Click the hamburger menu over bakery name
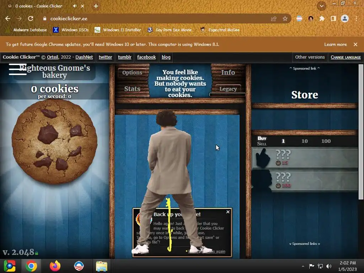364x273 pixels. click(x=18, y=69)
